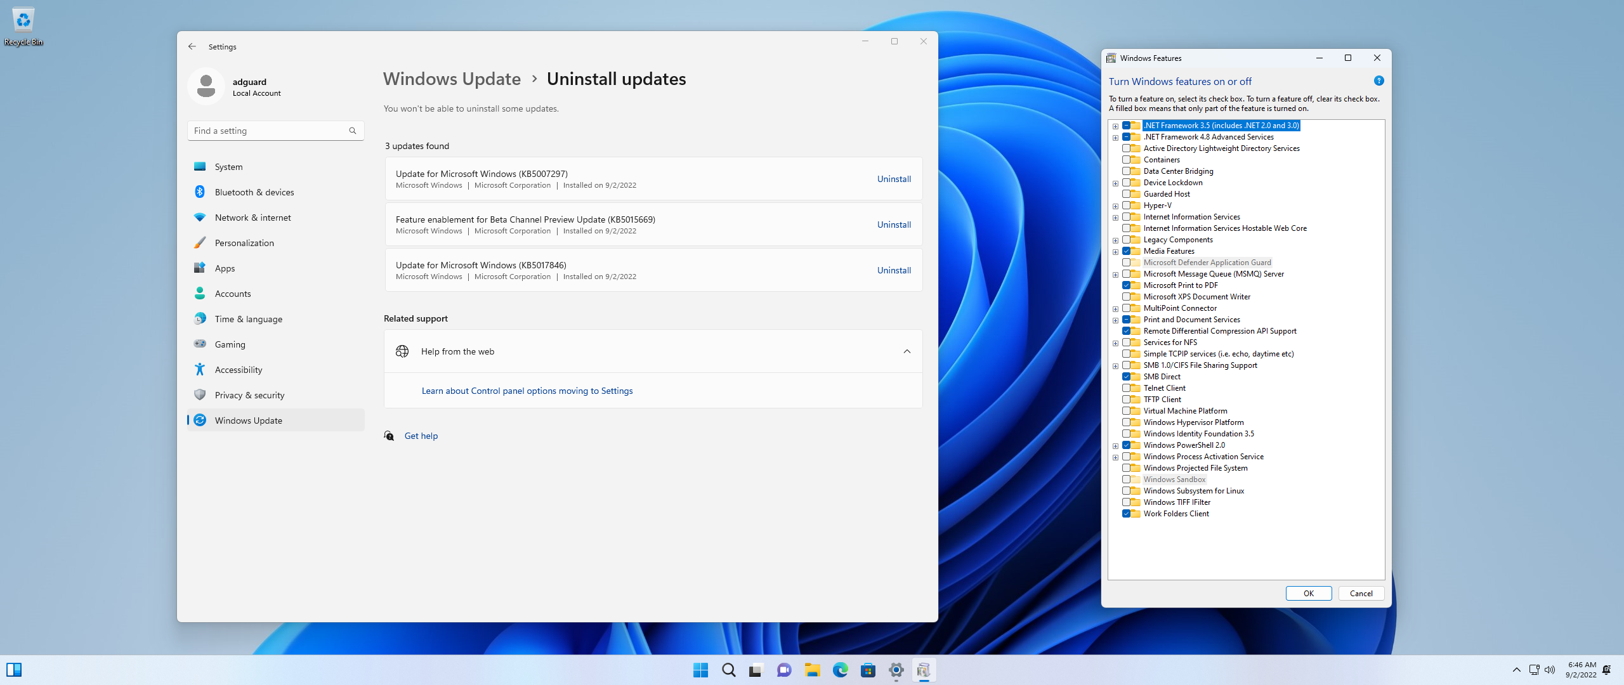Click the search magnifier in Find a setting
1624x685 pixels.
coord(353,131)
